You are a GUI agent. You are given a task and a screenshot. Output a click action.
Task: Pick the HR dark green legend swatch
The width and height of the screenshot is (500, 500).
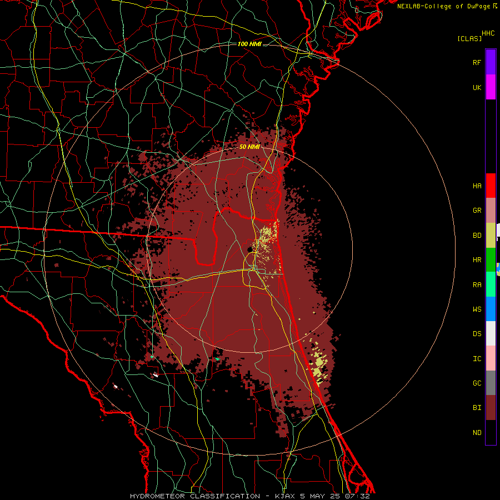(491, 260)
